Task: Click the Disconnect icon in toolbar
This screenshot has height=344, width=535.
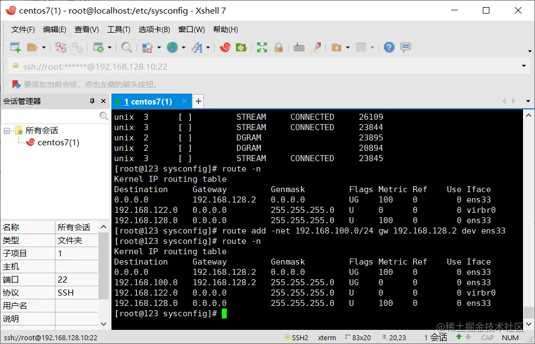Action: coord(61,47)
